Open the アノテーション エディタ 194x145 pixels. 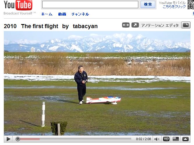(x=160, y=25)
